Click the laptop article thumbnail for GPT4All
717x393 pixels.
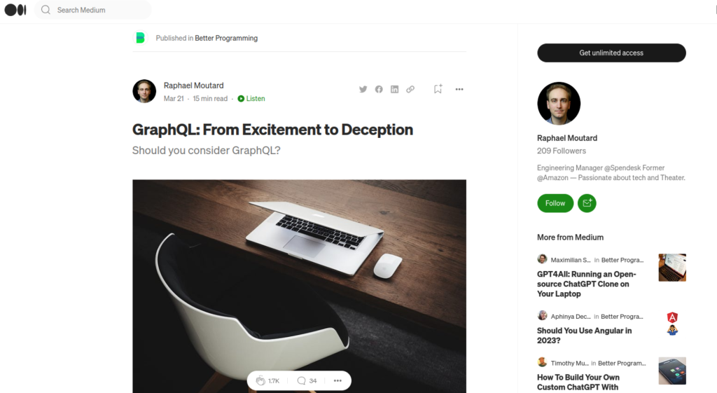(x=672, y=267)
